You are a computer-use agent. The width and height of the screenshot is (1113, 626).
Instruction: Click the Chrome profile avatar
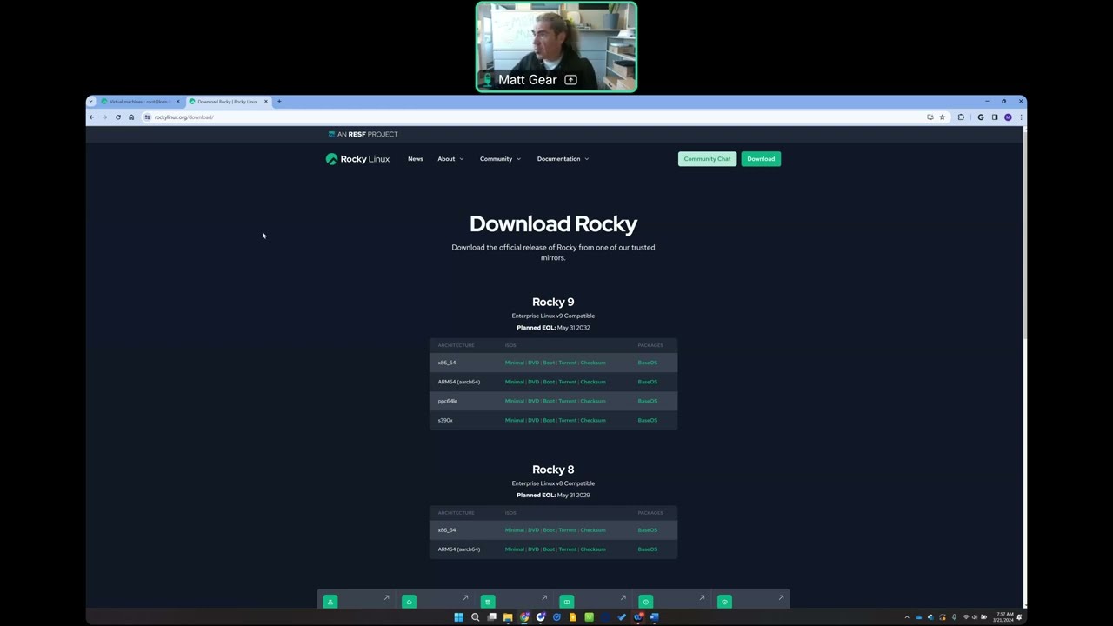[1008, 117]
